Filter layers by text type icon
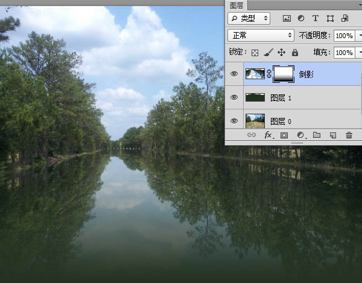Viewport: 362px width, 283px height. click(315, 19)
